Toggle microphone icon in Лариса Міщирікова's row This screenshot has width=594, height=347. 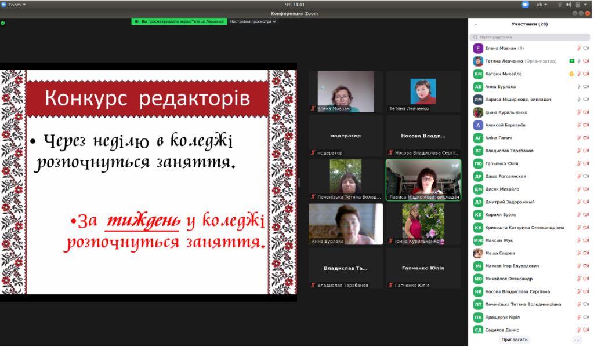579,100
